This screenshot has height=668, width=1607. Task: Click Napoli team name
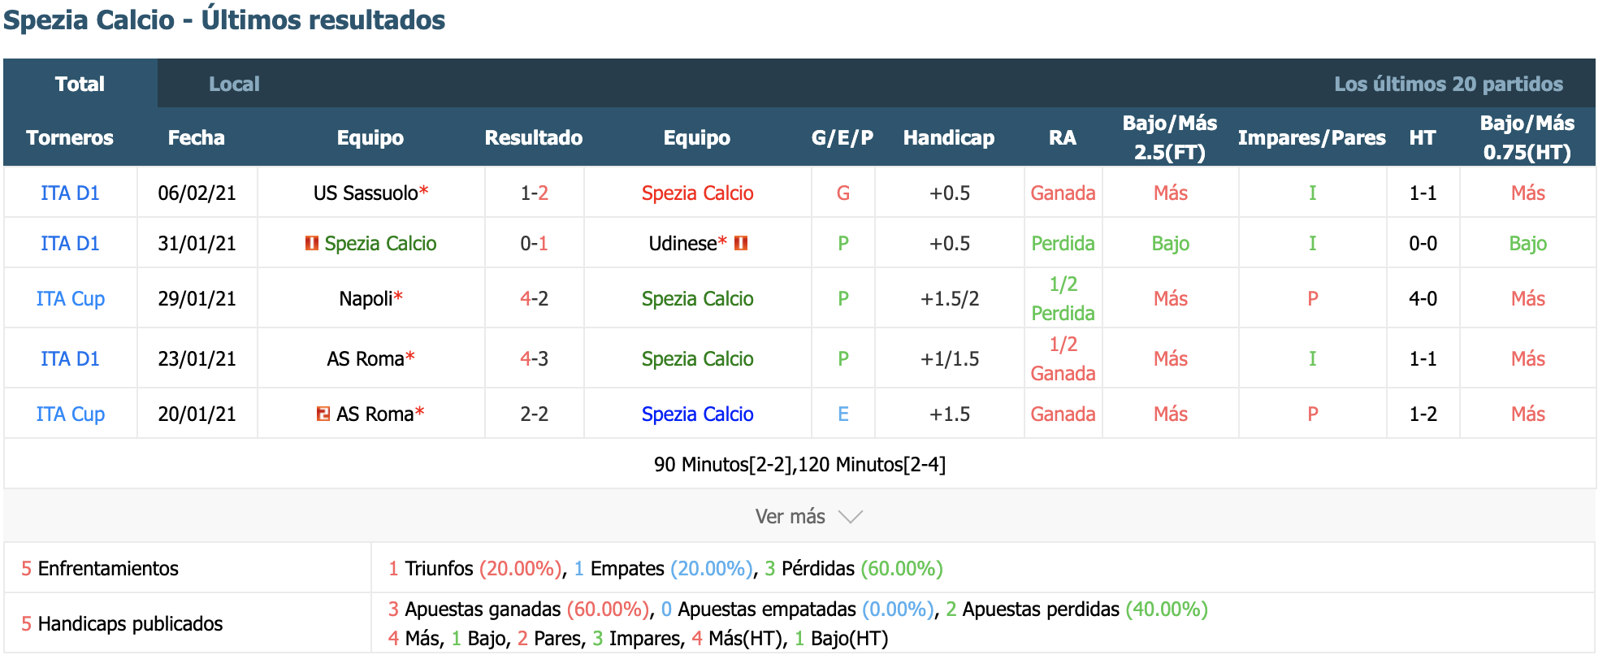tap(366, 298)
